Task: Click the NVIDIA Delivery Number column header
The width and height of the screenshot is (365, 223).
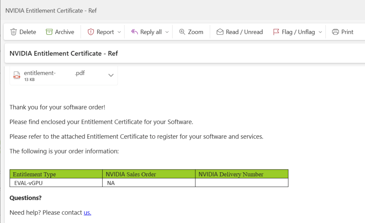Action: (x=231, y=174)
